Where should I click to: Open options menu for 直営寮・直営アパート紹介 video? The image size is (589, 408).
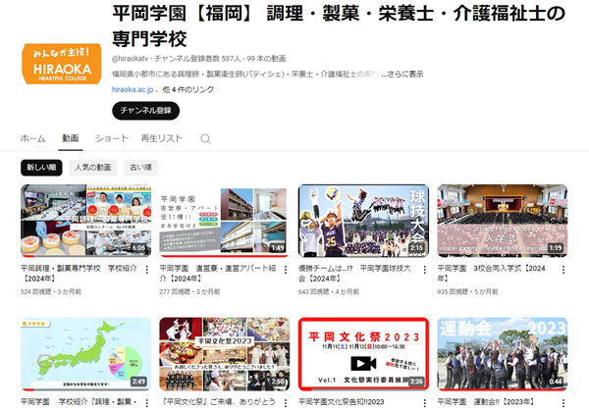[286, 270]
